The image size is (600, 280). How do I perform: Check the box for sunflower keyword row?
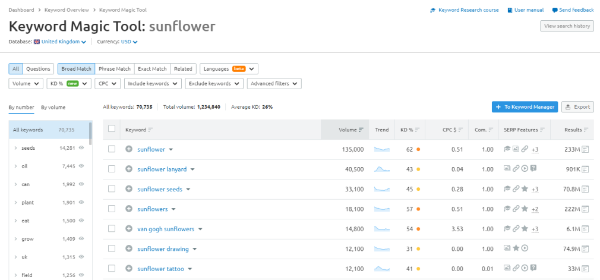point(112,149)
